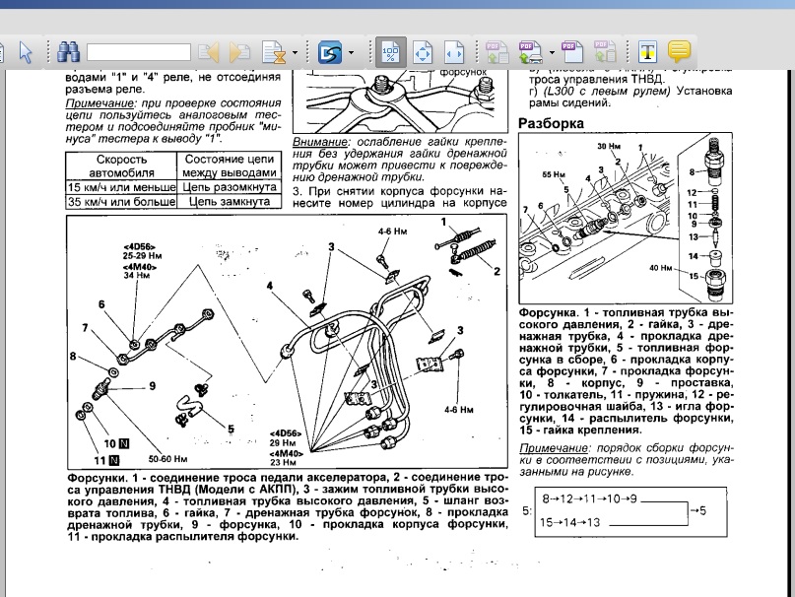The width and height of the screenshot is (795, 597).
Task: Click the last greyed PDF icon
Action: pos(606,51)
